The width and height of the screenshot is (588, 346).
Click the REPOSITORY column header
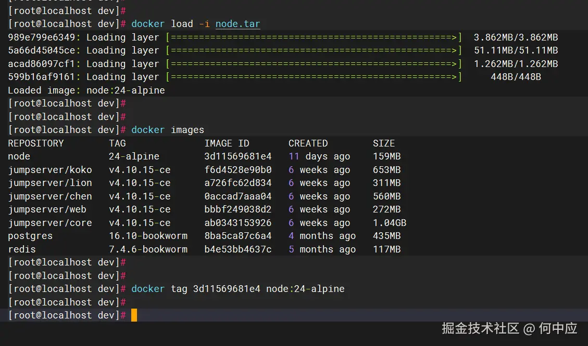35,143
